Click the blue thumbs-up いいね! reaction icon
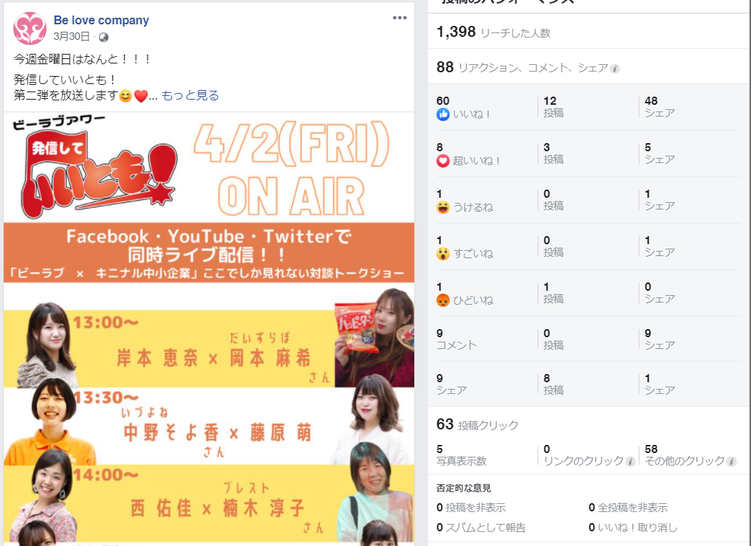Viewport: 751px width, 546px height. [x=443, y=114]
